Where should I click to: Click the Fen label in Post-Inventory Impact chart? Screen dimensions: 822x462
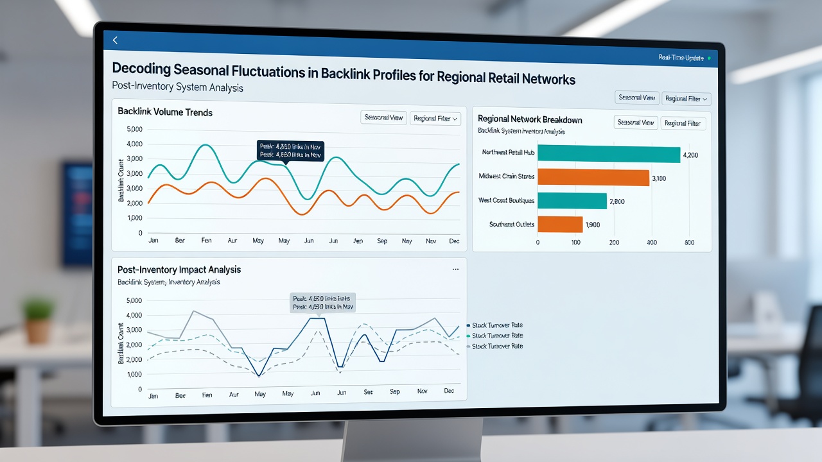point(207,395)
